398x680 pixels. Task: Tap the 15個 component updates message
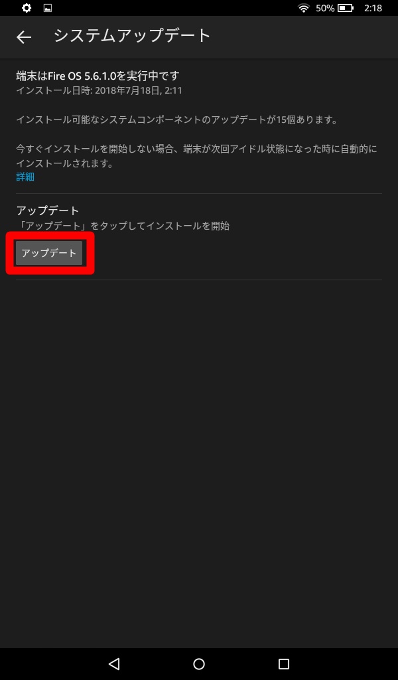(176, 120)
